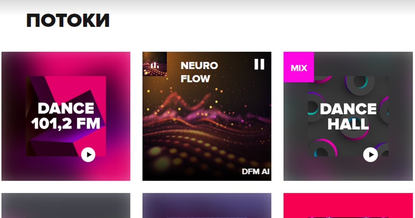Open the partially visible grey tile below Dance 101,2 FM
415x218 pixels.
[x=66, y=206]
